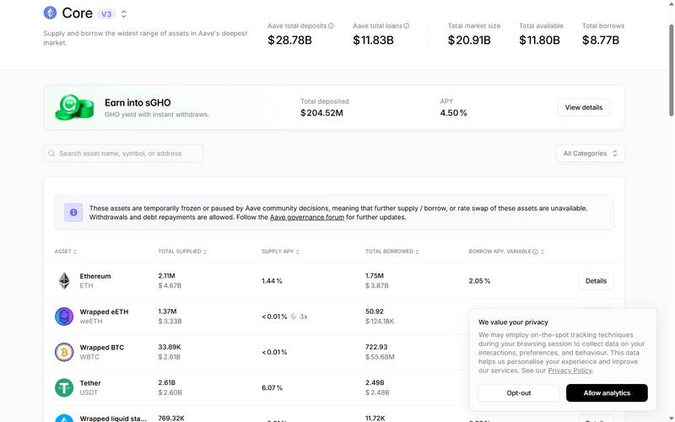Focus the asset search field
This screenshot has width=675, height=422.
point(123,154)
